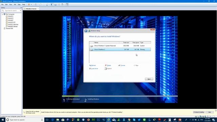Select the Win2k12-Backup virtual machine
217x122 pixels.
click(x=13, y=24)
